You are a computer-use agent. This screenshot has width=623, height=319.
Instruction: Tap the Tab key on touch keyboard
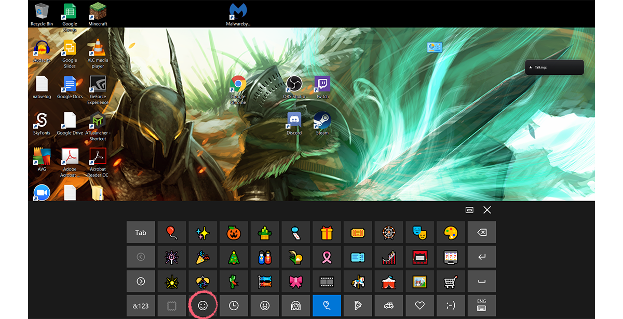click(141, 233)
